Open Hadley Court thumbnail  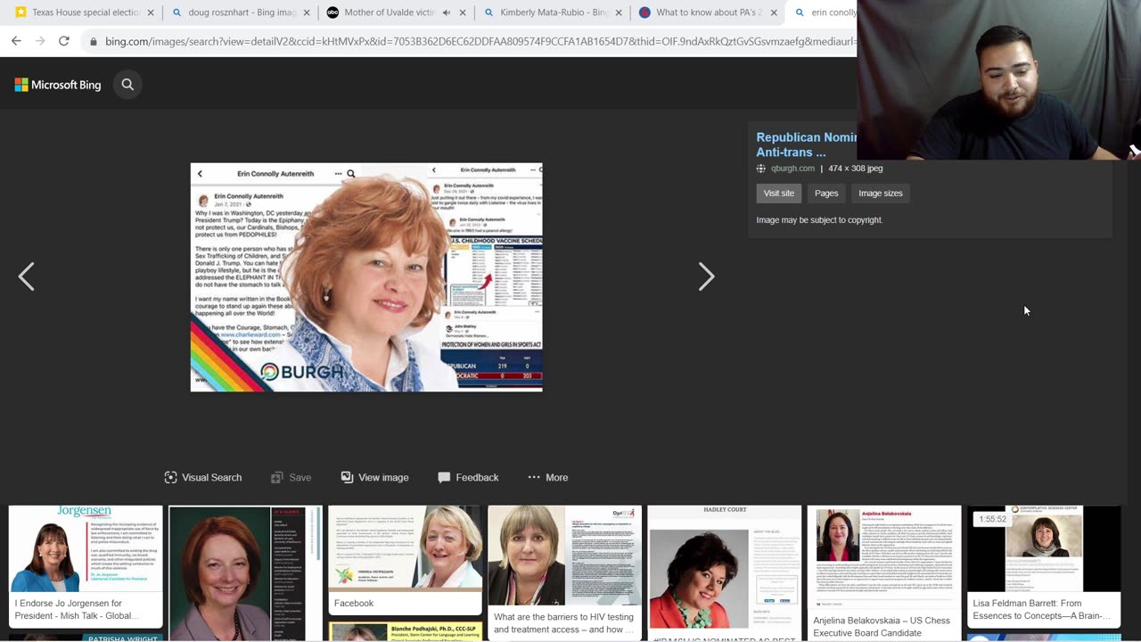click(724, 573)
